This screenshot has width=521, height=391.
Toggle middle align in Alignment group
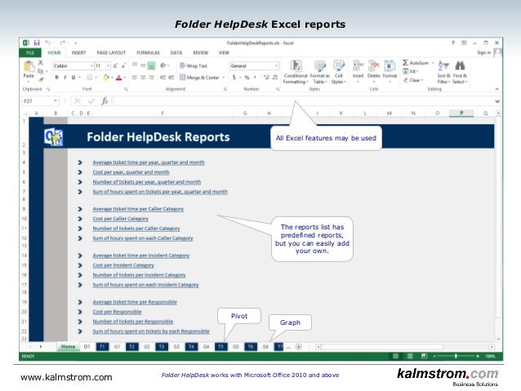[x=143, y=65]
